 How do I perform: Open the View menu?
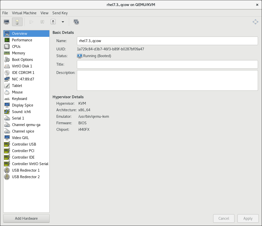pyautogui.click(x=44, y=13)
